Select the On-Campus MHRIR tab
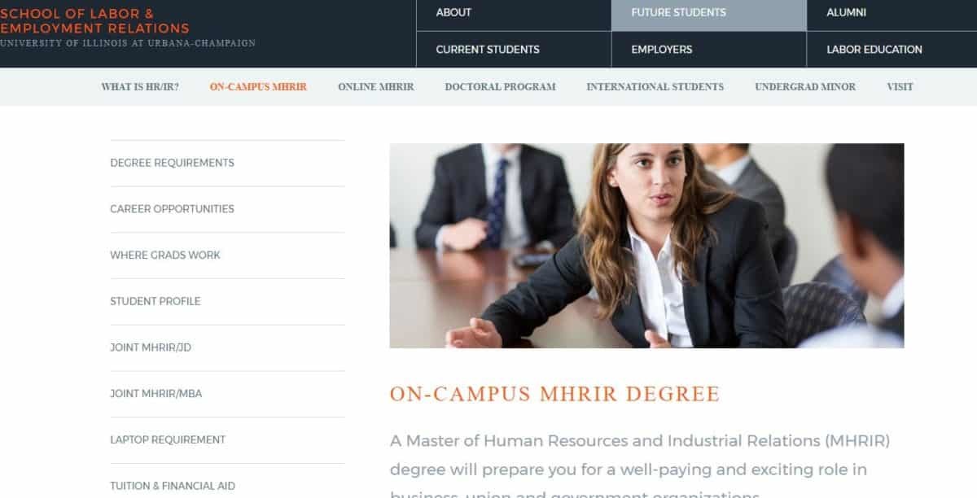The width and height of the screenshot is (977, 498). pyautogui.click(x=258, y=87)
